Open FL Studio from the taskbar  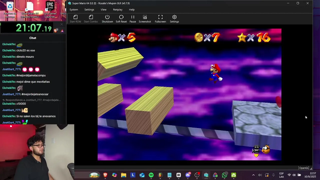[160, 175]
